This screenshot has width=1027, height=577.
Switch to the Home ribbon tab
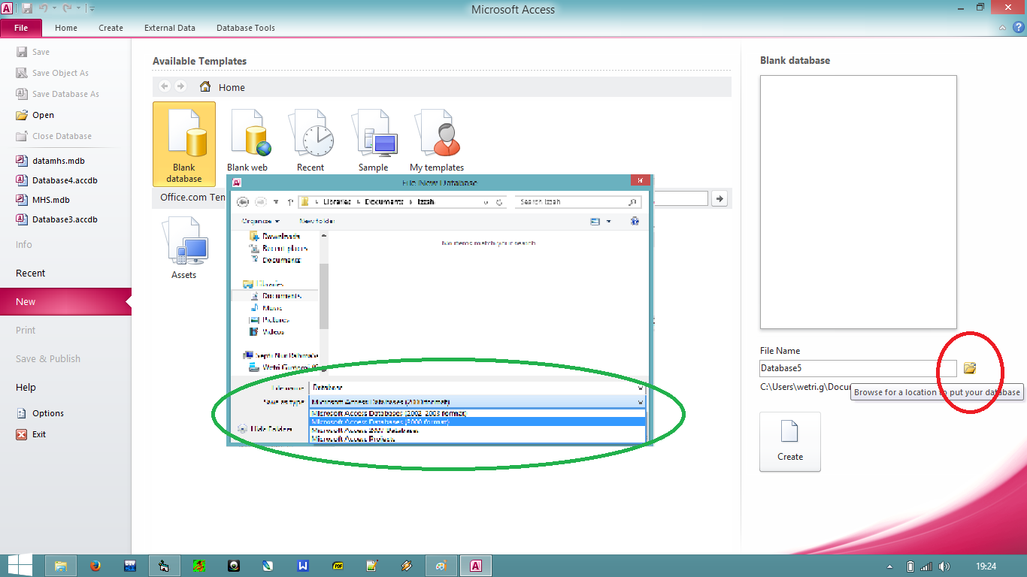(x=66, y=28)
